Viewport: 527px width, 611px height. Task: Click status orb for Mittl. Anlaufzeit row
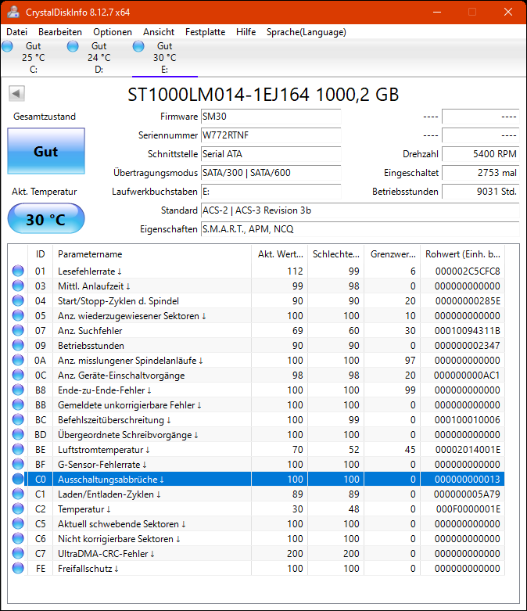point(18,286)
